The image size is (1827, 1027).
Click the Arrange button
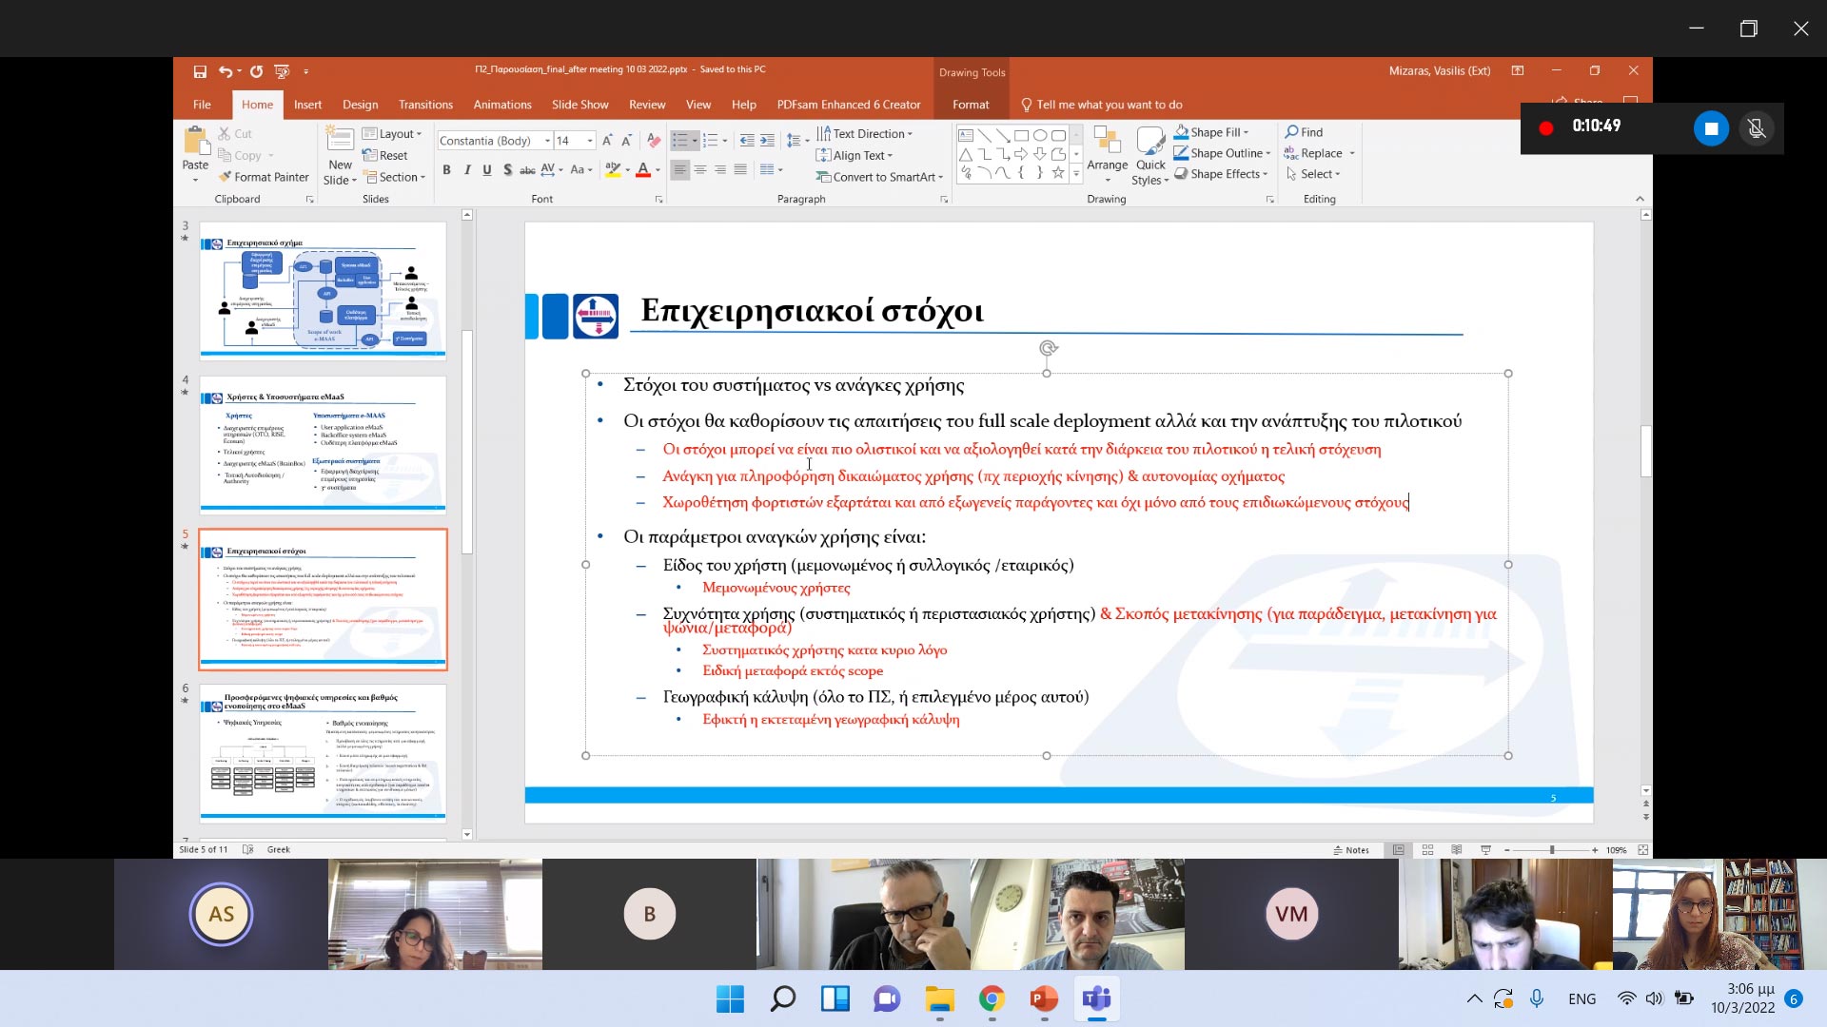(1108, 154)
